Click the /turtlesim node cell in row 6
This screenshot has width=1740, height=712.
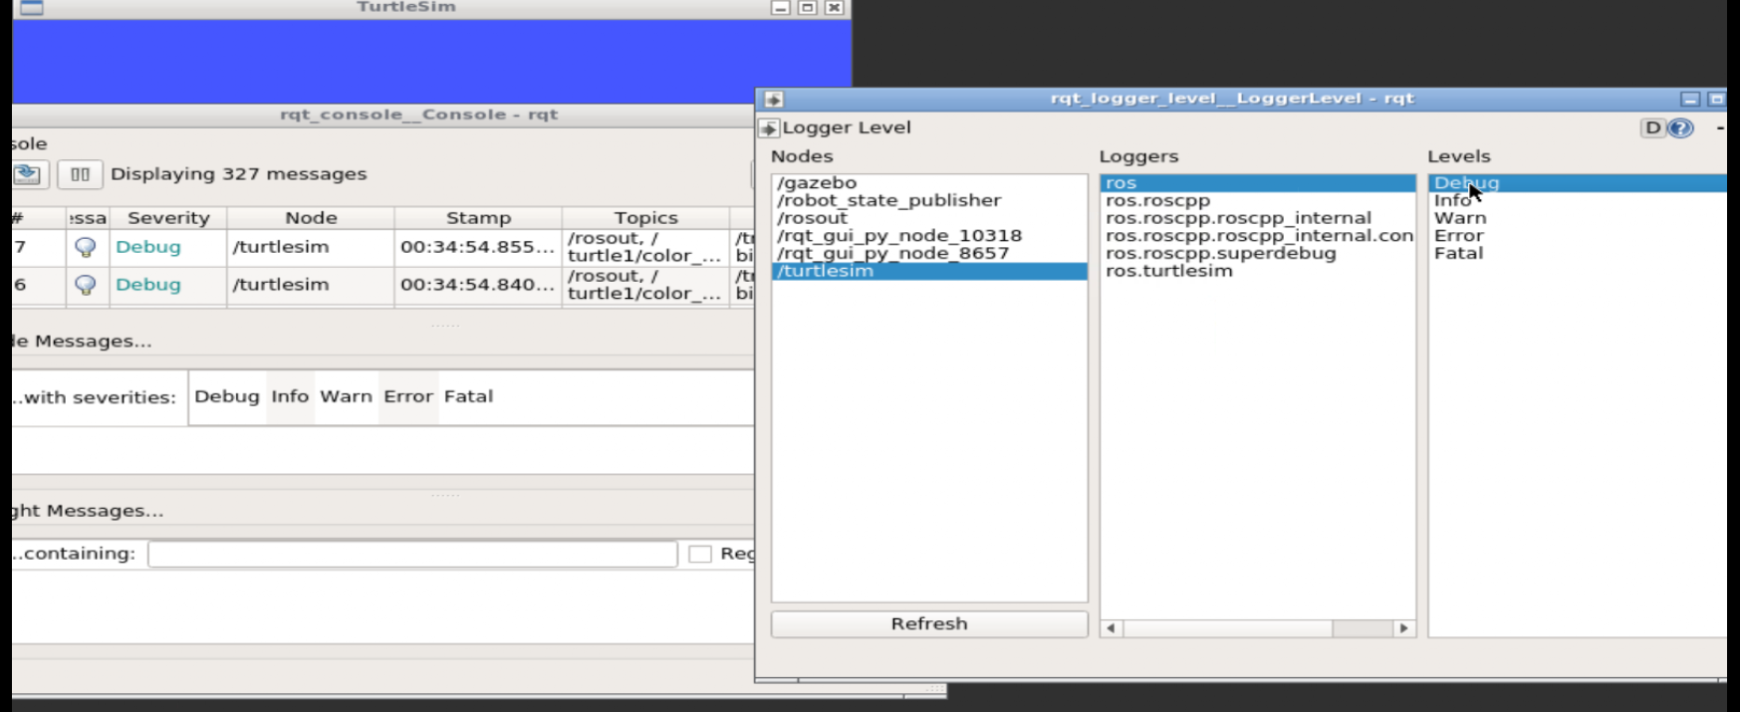tap(311, 285)
